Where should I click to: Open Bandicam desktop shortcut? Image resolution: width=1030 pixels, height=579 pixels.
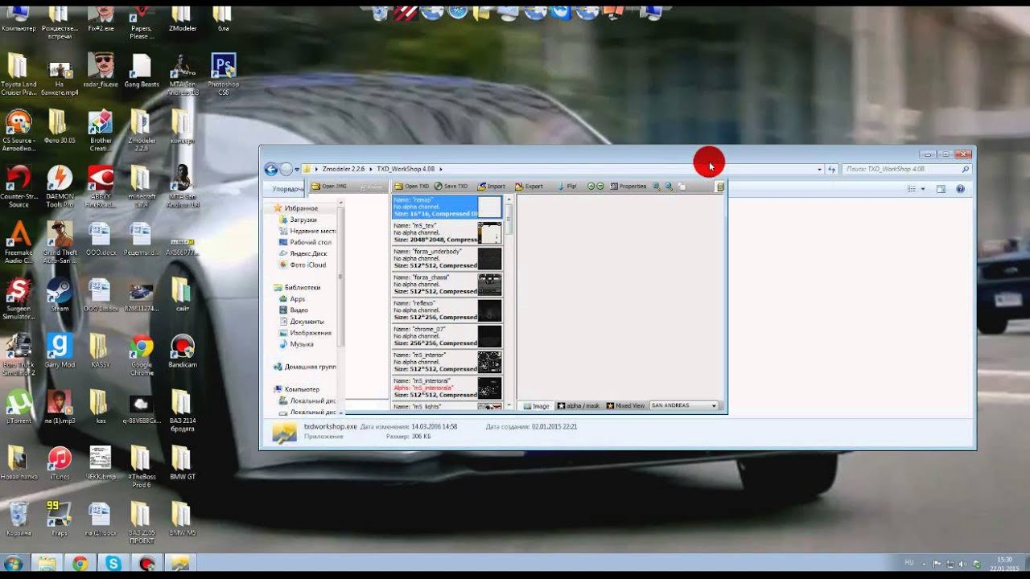coord(183,351)
